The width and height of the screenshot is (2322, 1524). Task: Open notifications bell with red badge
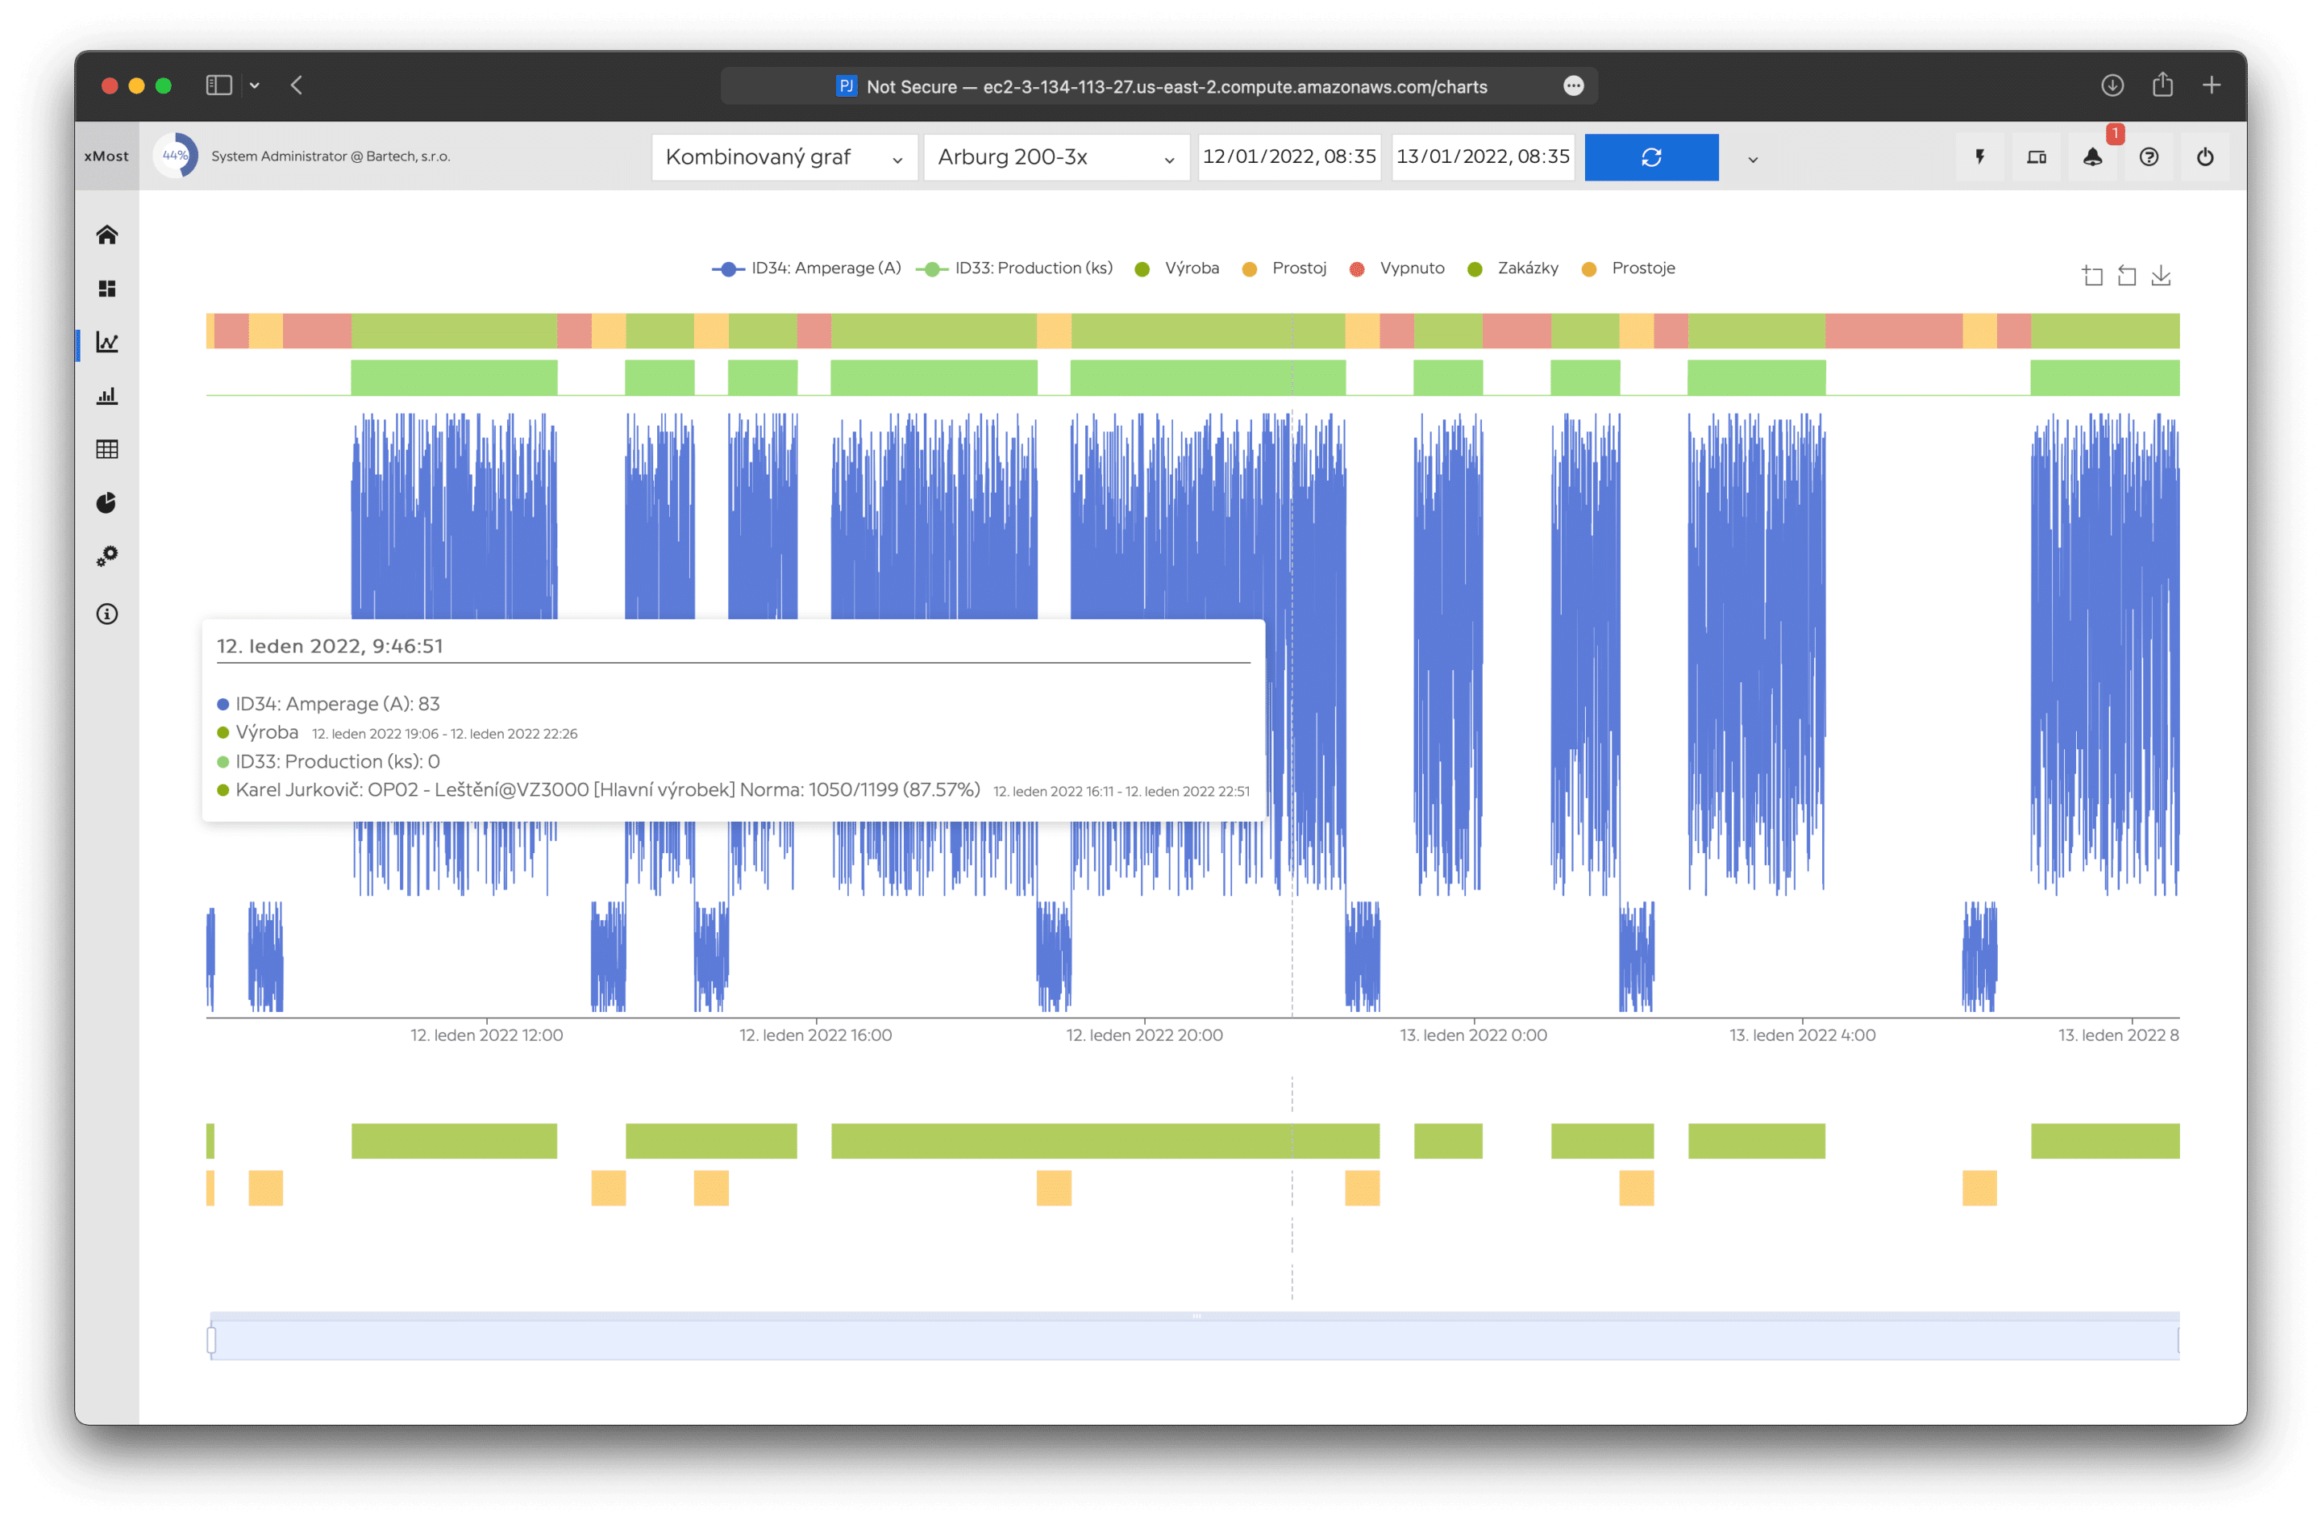click(2093, 157)
